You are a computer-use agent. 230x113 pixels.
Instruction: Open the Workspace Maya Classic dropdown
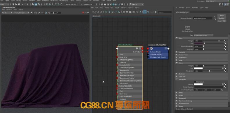coord(217,1)
